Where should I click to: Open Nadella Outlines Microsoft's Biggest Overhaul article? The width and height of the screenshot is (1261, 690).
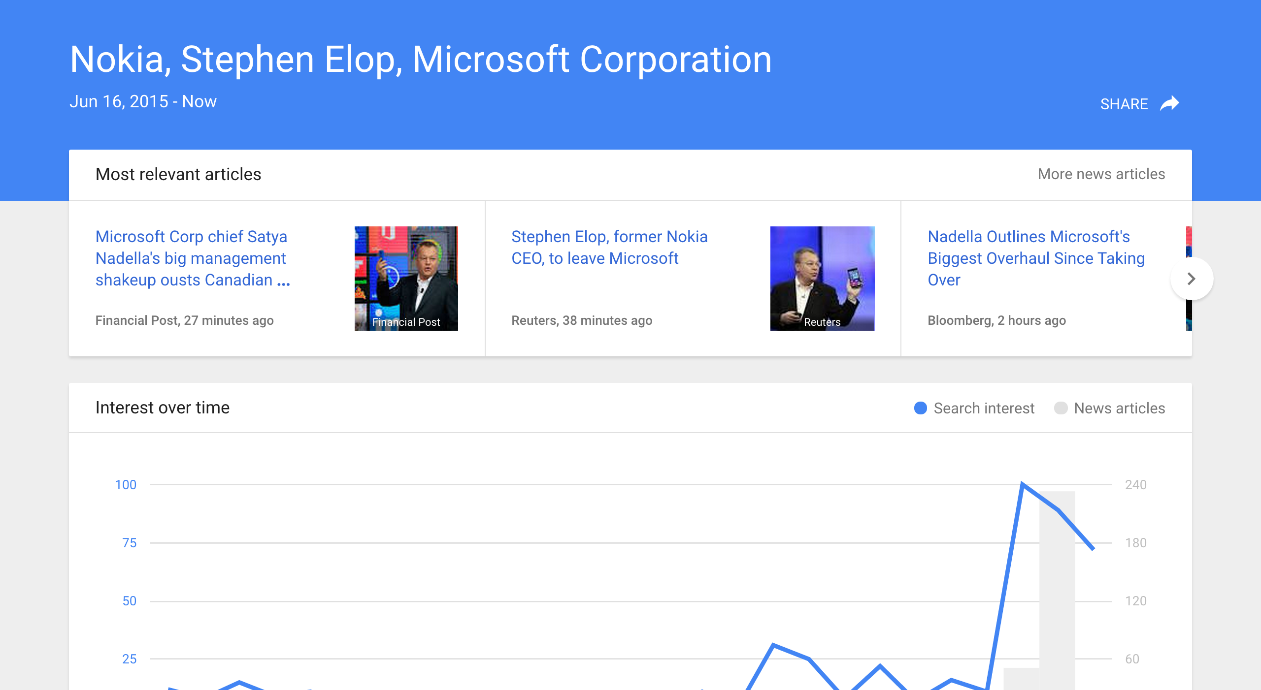[x=1035, y=258]
